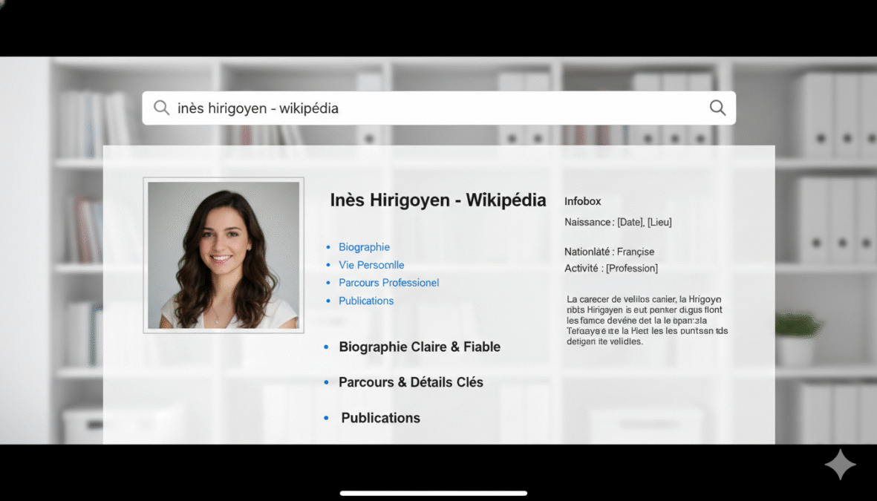Click the bullet icon before the Publications heading
Screen dimensions: 877x501
(327, 417)
